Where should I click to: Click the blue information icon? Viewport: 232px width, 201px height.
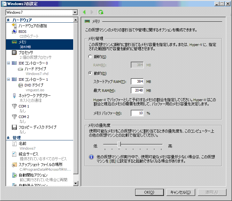tap(91, 157)
